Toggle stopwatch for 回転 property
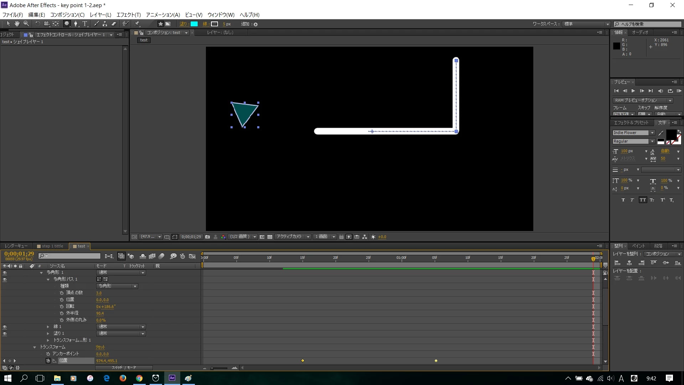684x385 pixels. [x=62, y=307]
